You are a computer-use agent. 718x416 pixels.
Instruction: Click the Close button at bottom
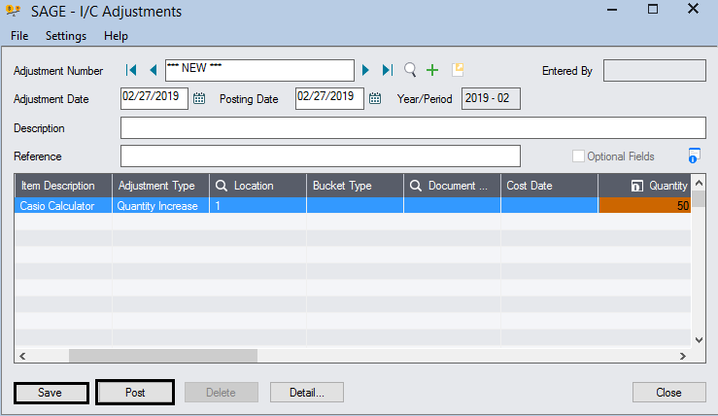tap(669, 393)
